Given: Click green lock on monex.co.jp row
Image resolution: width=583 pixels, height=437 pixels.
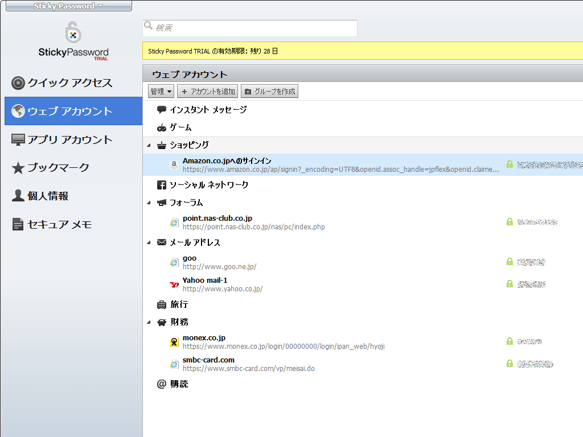Looking at the screenshot, I should coord(510,341).
